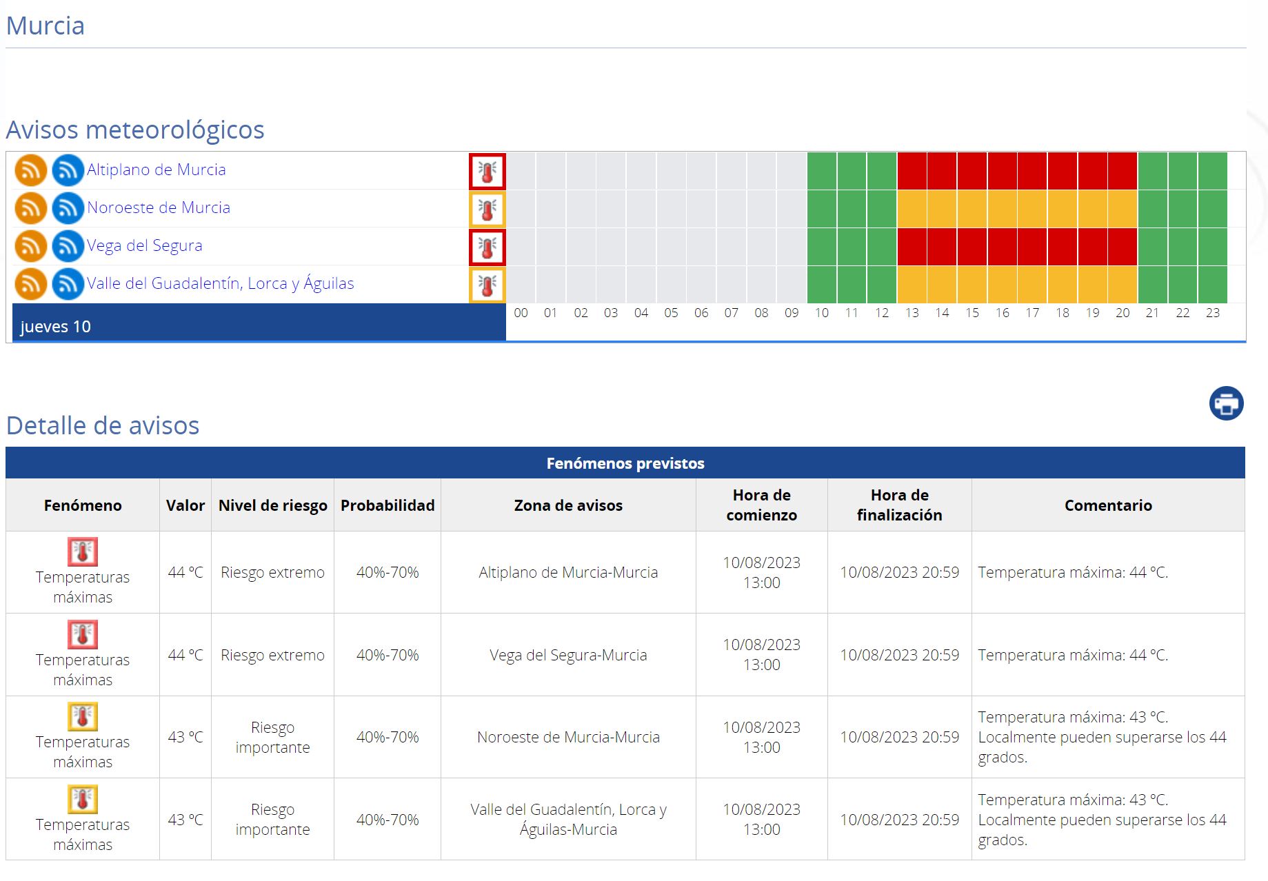This screenshot has width=1268, height=881.
Task: Click hour 20 marker on the timeline axis
Action: (1123, 313)
